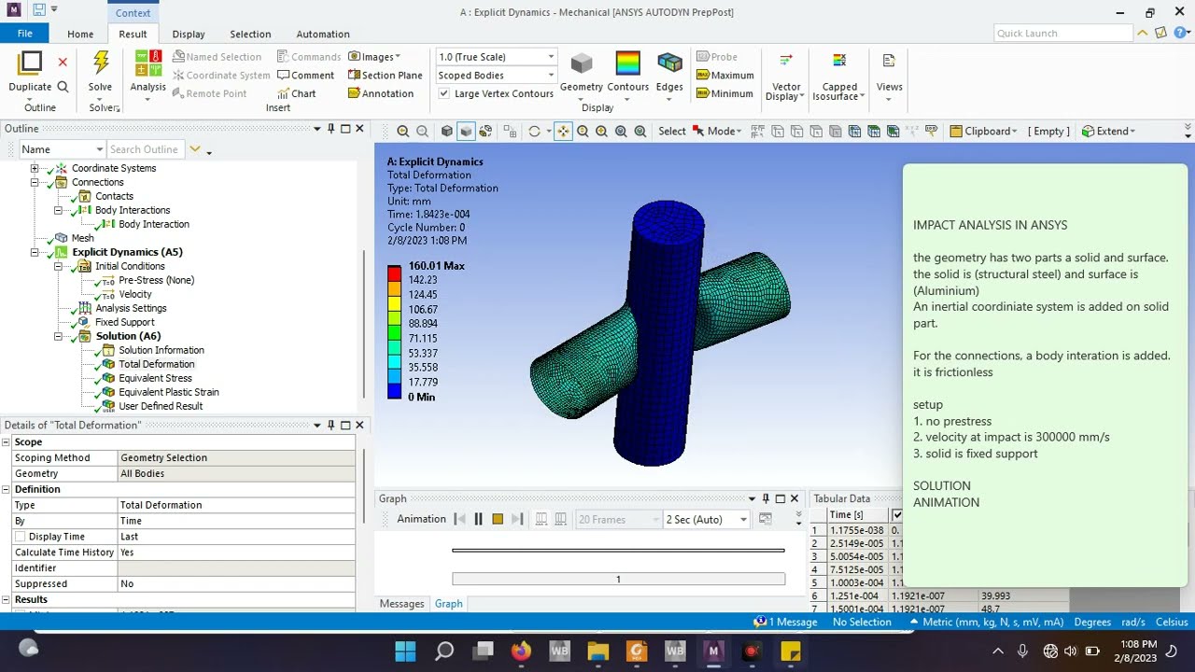Click the taskbar search icon
The image size is (1195, 672).
(444, 651)
